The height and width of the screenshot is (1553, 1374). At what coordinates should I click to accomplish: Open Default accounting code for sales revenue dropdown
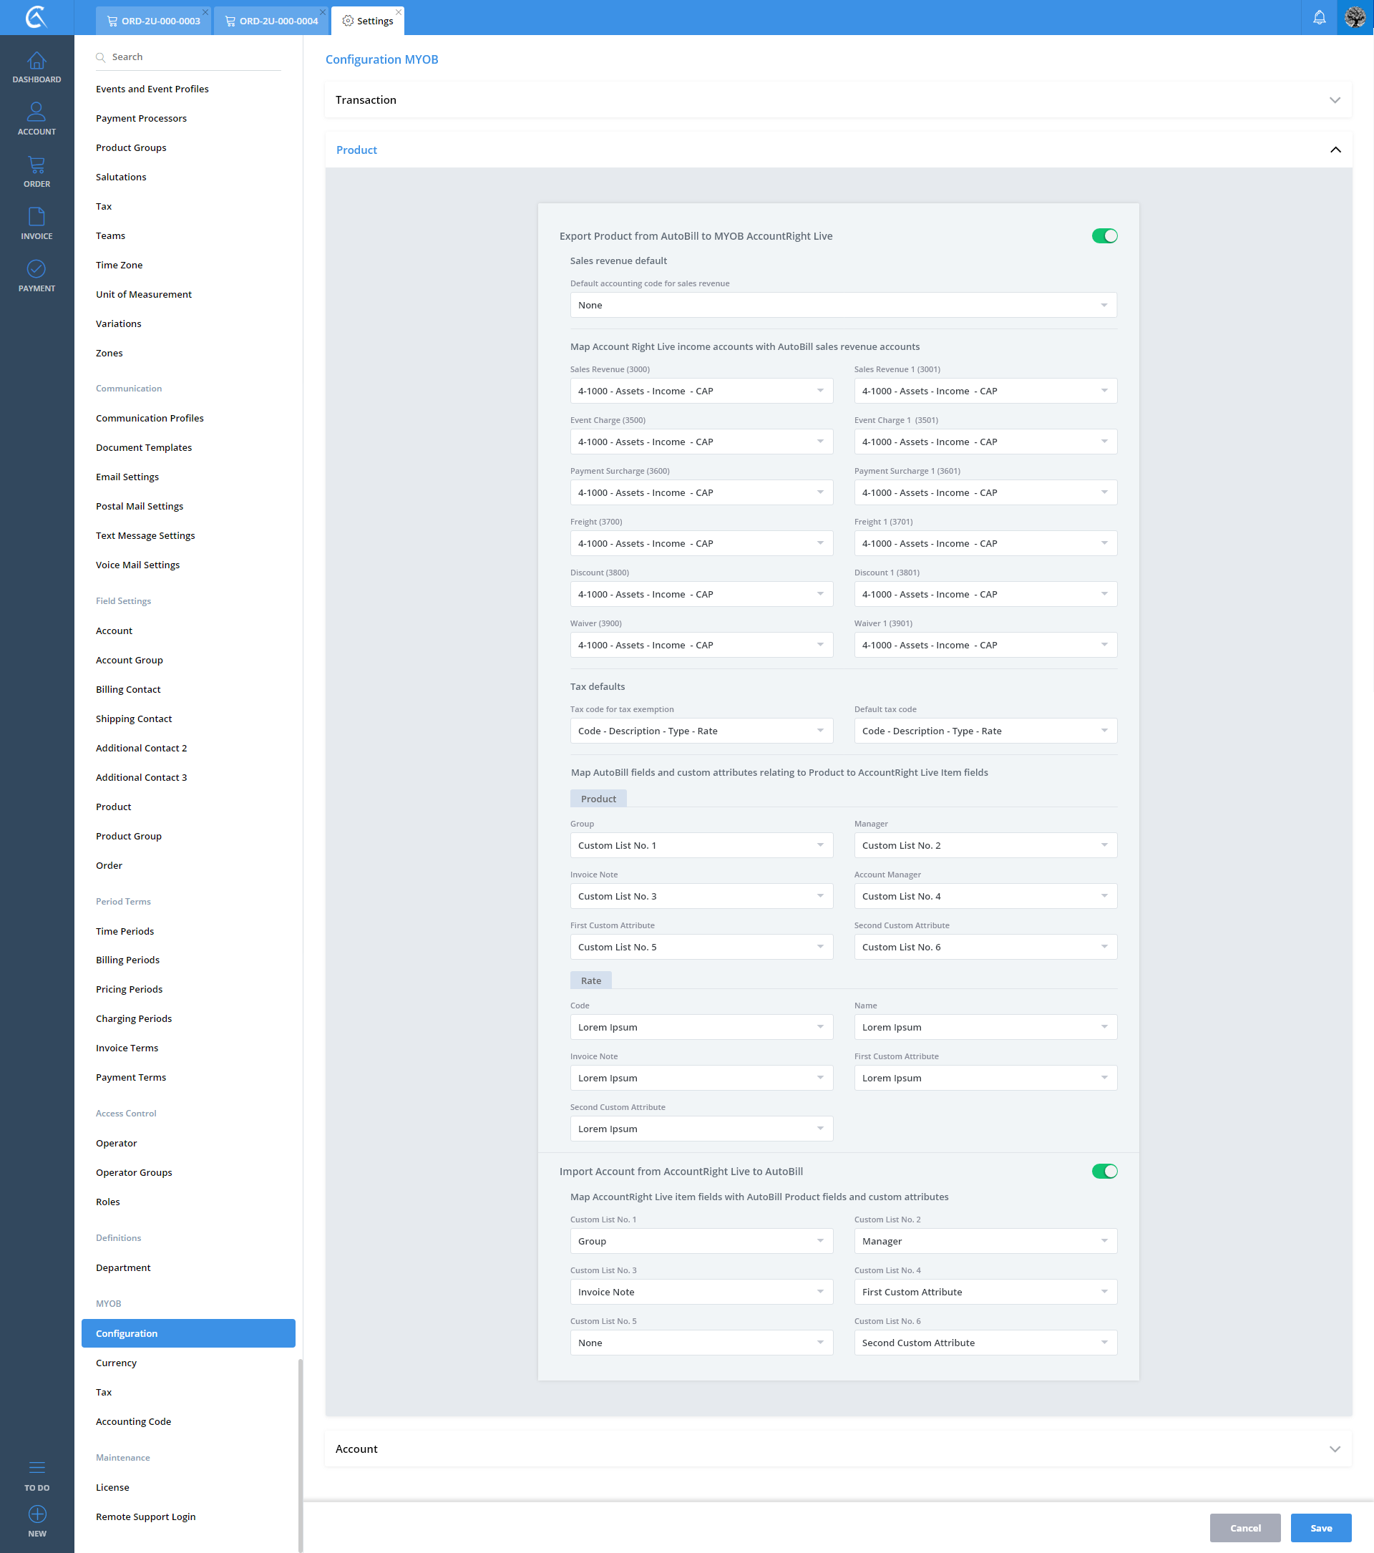pos(842,306)
